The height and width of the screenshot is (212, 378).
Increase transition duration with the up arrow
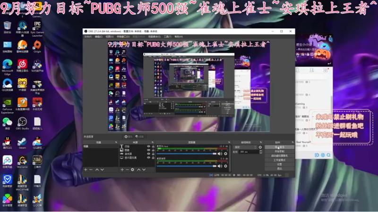point(261,151)
